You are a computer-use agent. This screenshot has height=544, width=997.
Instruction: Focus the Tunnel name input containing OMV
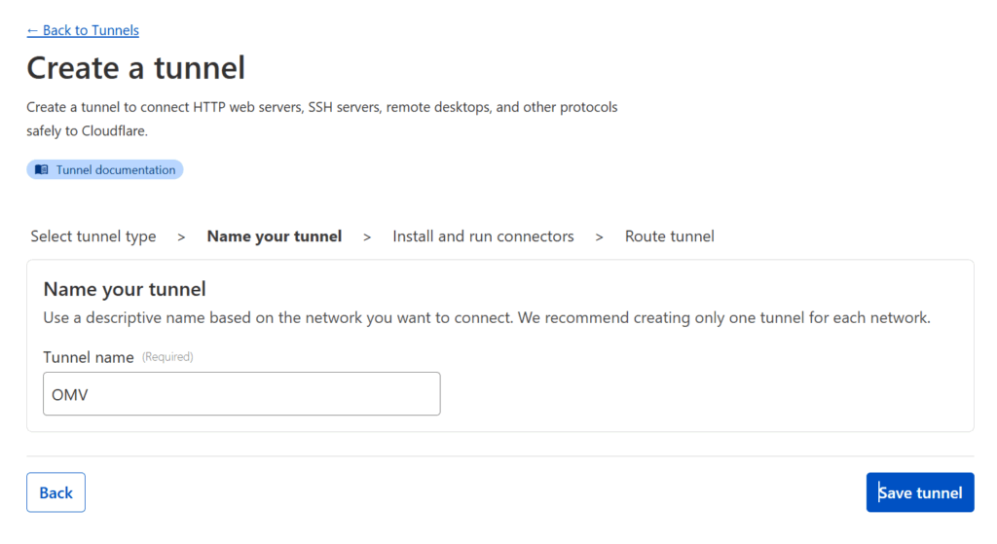(x=241, y=394)
